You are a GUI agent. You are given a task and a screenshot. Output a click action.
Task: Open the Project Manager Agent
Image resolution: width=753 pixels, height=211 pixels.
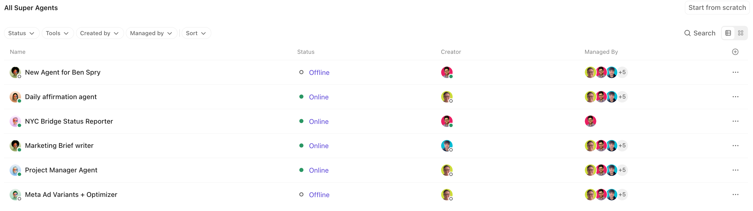(61, 170)
